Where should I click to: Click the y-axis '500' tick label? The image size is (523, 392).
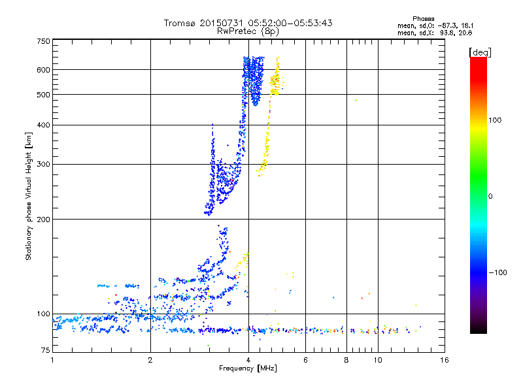[43, 95]
